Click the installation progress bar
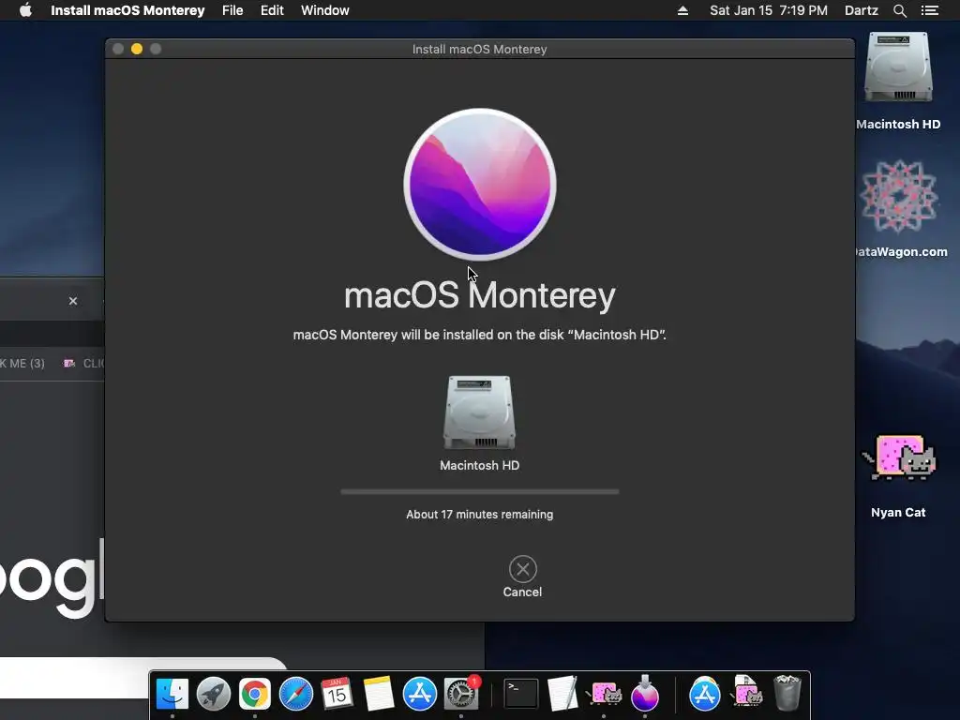The width and height of the screenshot is (960, 720). [x=479, y=491]
